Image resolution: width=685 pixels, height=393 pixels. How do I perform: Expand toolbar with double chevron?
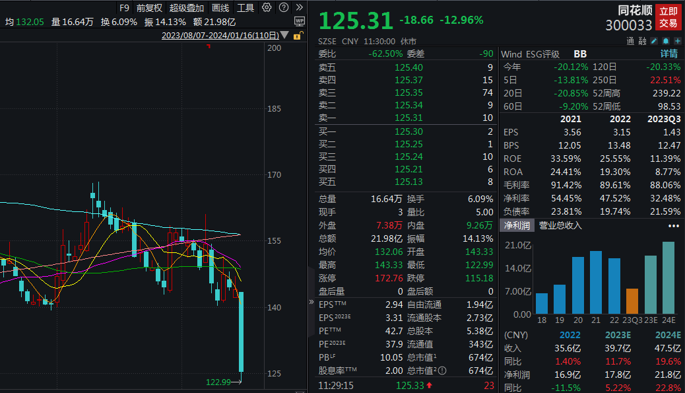coord(299,7)
